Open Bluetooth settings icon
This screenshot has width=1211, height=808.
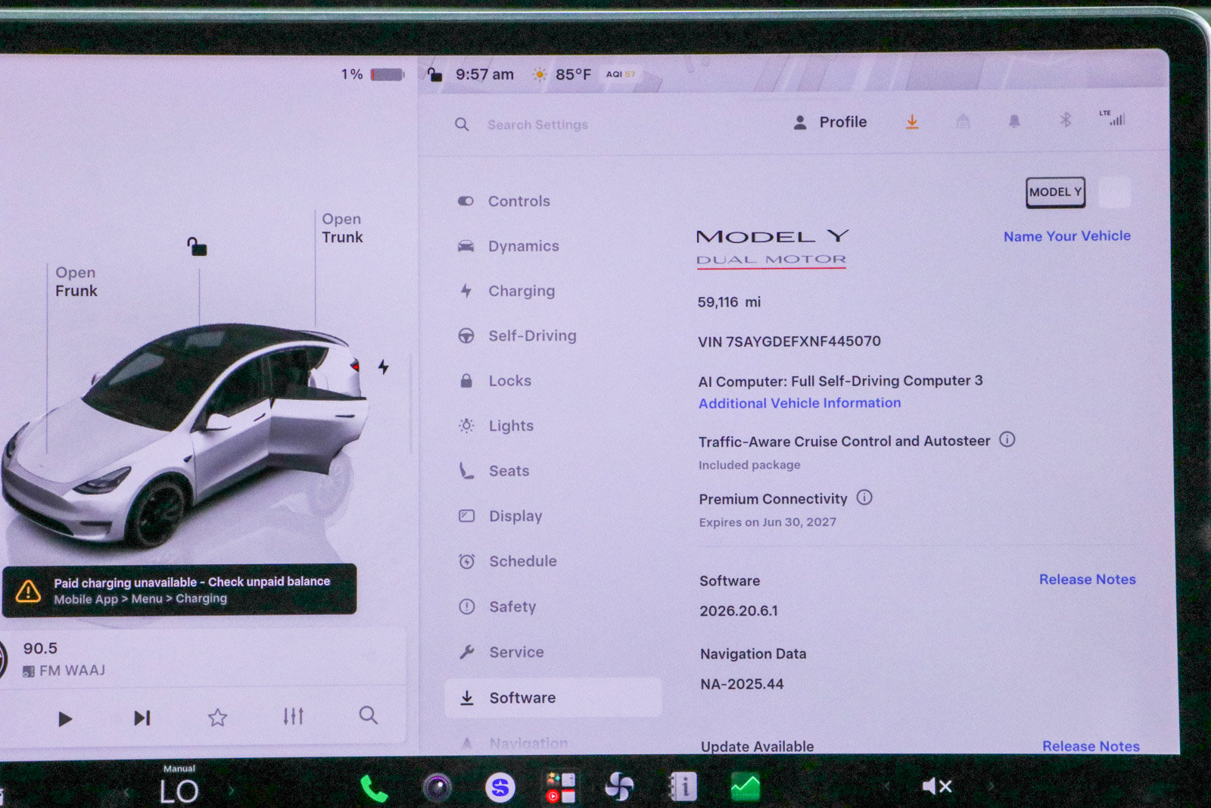coord(1065,120)
